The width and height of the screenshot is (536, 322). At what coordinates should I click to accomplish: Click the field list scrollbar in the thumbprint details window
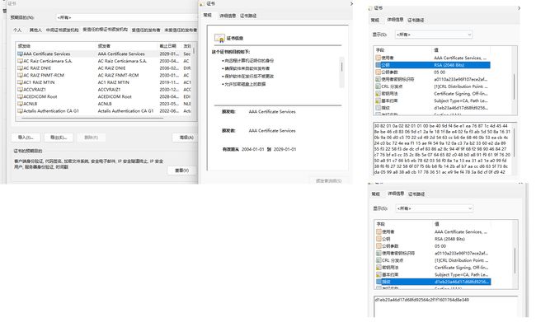(515, 254)
